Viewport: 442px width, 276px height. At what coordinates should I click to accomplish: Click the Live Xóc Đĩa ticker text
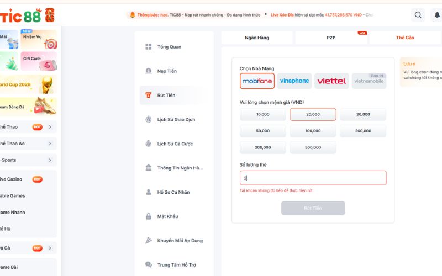pos(282,15)
